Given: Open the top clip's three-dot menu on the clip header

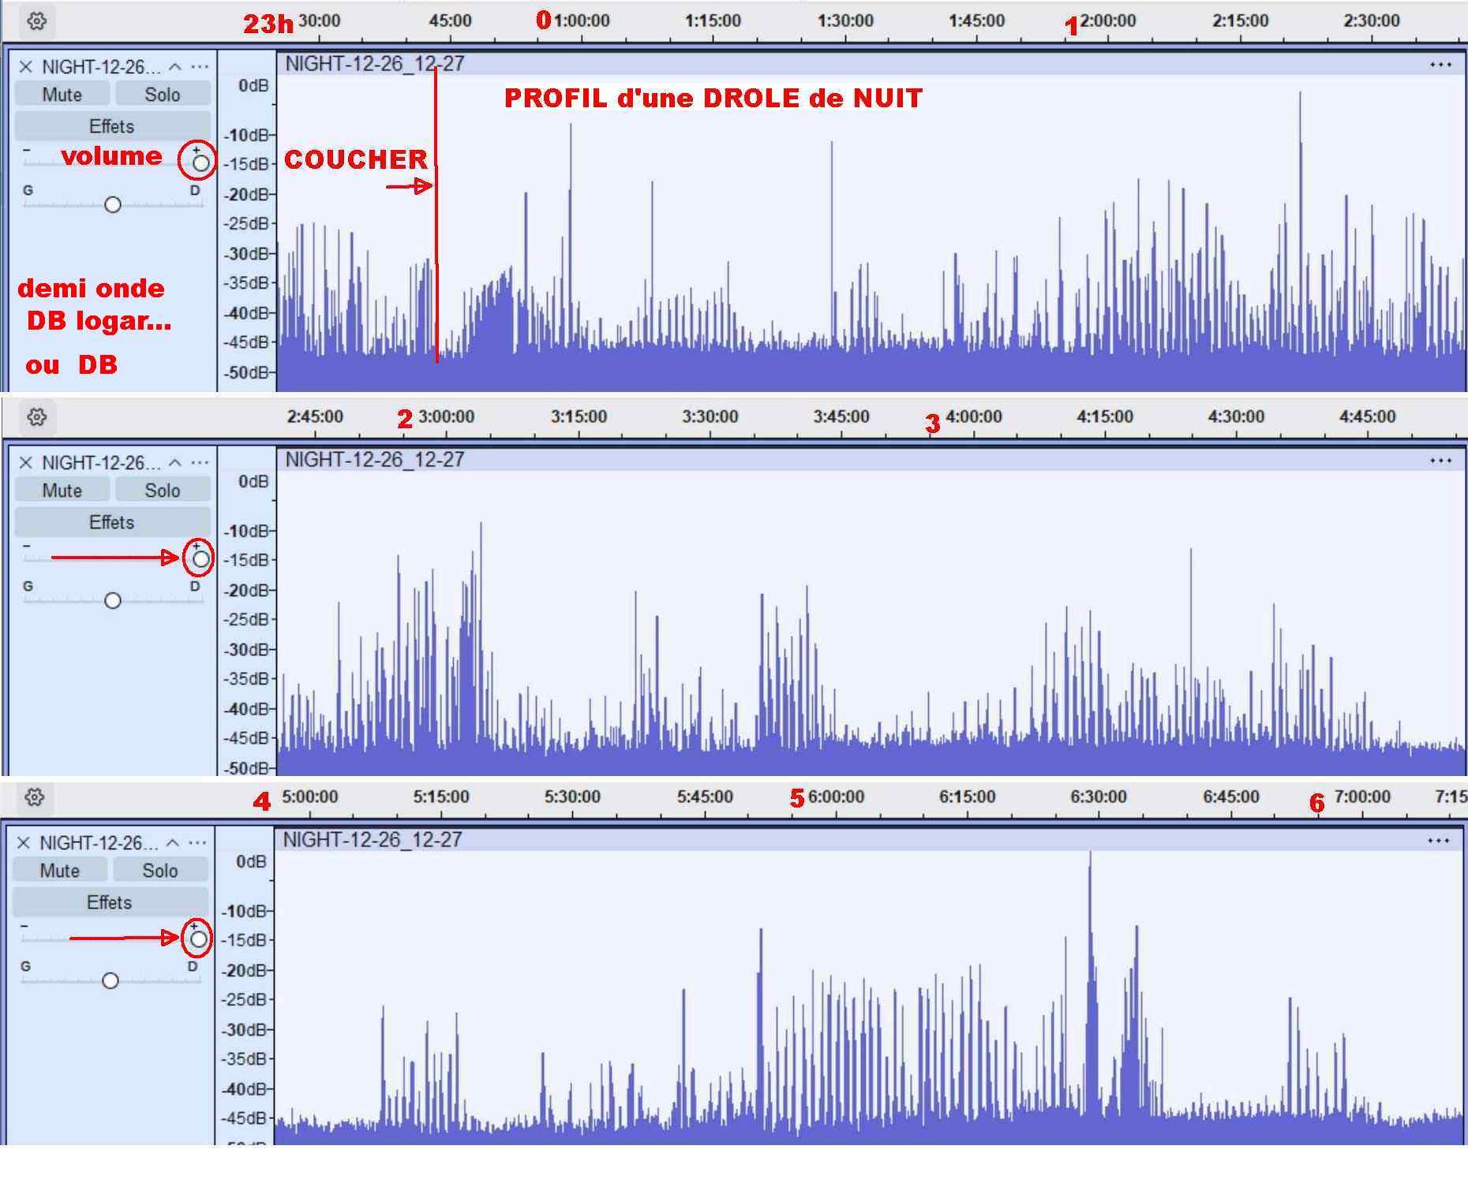Looking at the screenshot, I should coord(1440,65).
